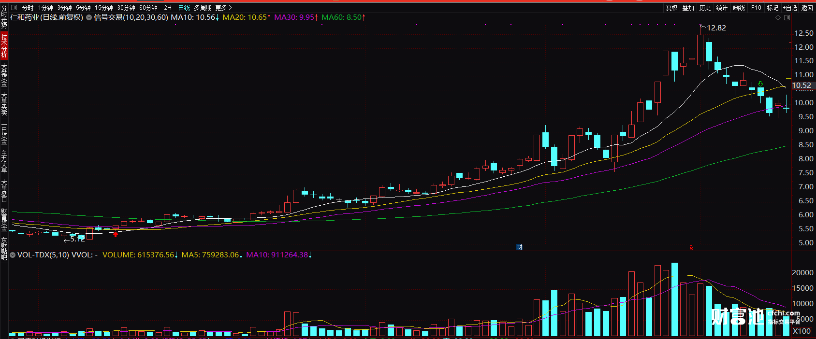Open the 东财贴吧 sidebar tab
This screenshot has width=816, height=339.
click(4, 249)
